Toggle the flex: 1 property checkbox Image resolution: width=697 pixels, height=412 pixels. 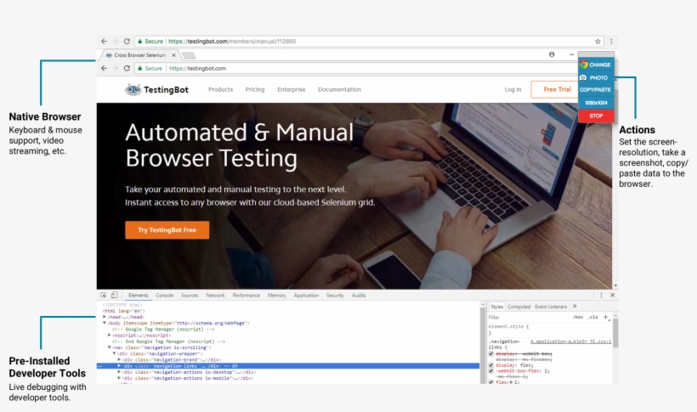[491, 382]
